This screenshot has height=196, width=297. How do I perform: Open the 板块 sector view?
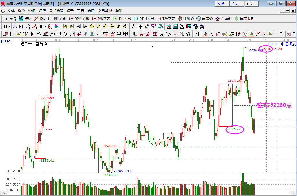pos(25,19)
